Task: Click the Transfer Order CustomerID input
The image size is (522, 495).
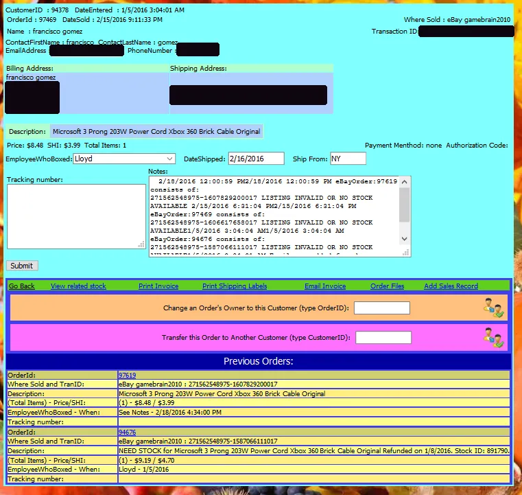Action: tap(383, 338)
